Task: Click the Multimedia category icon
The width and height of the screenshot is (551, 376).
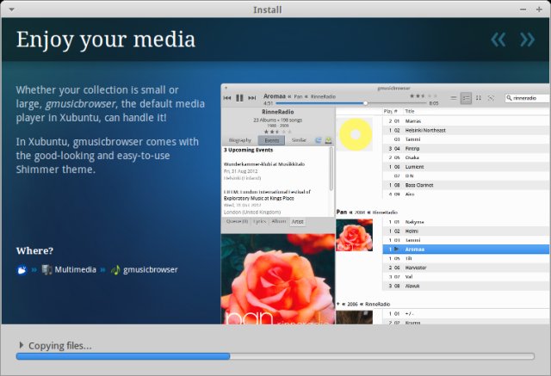Action: pyautogui.click(x=46, y=269)
